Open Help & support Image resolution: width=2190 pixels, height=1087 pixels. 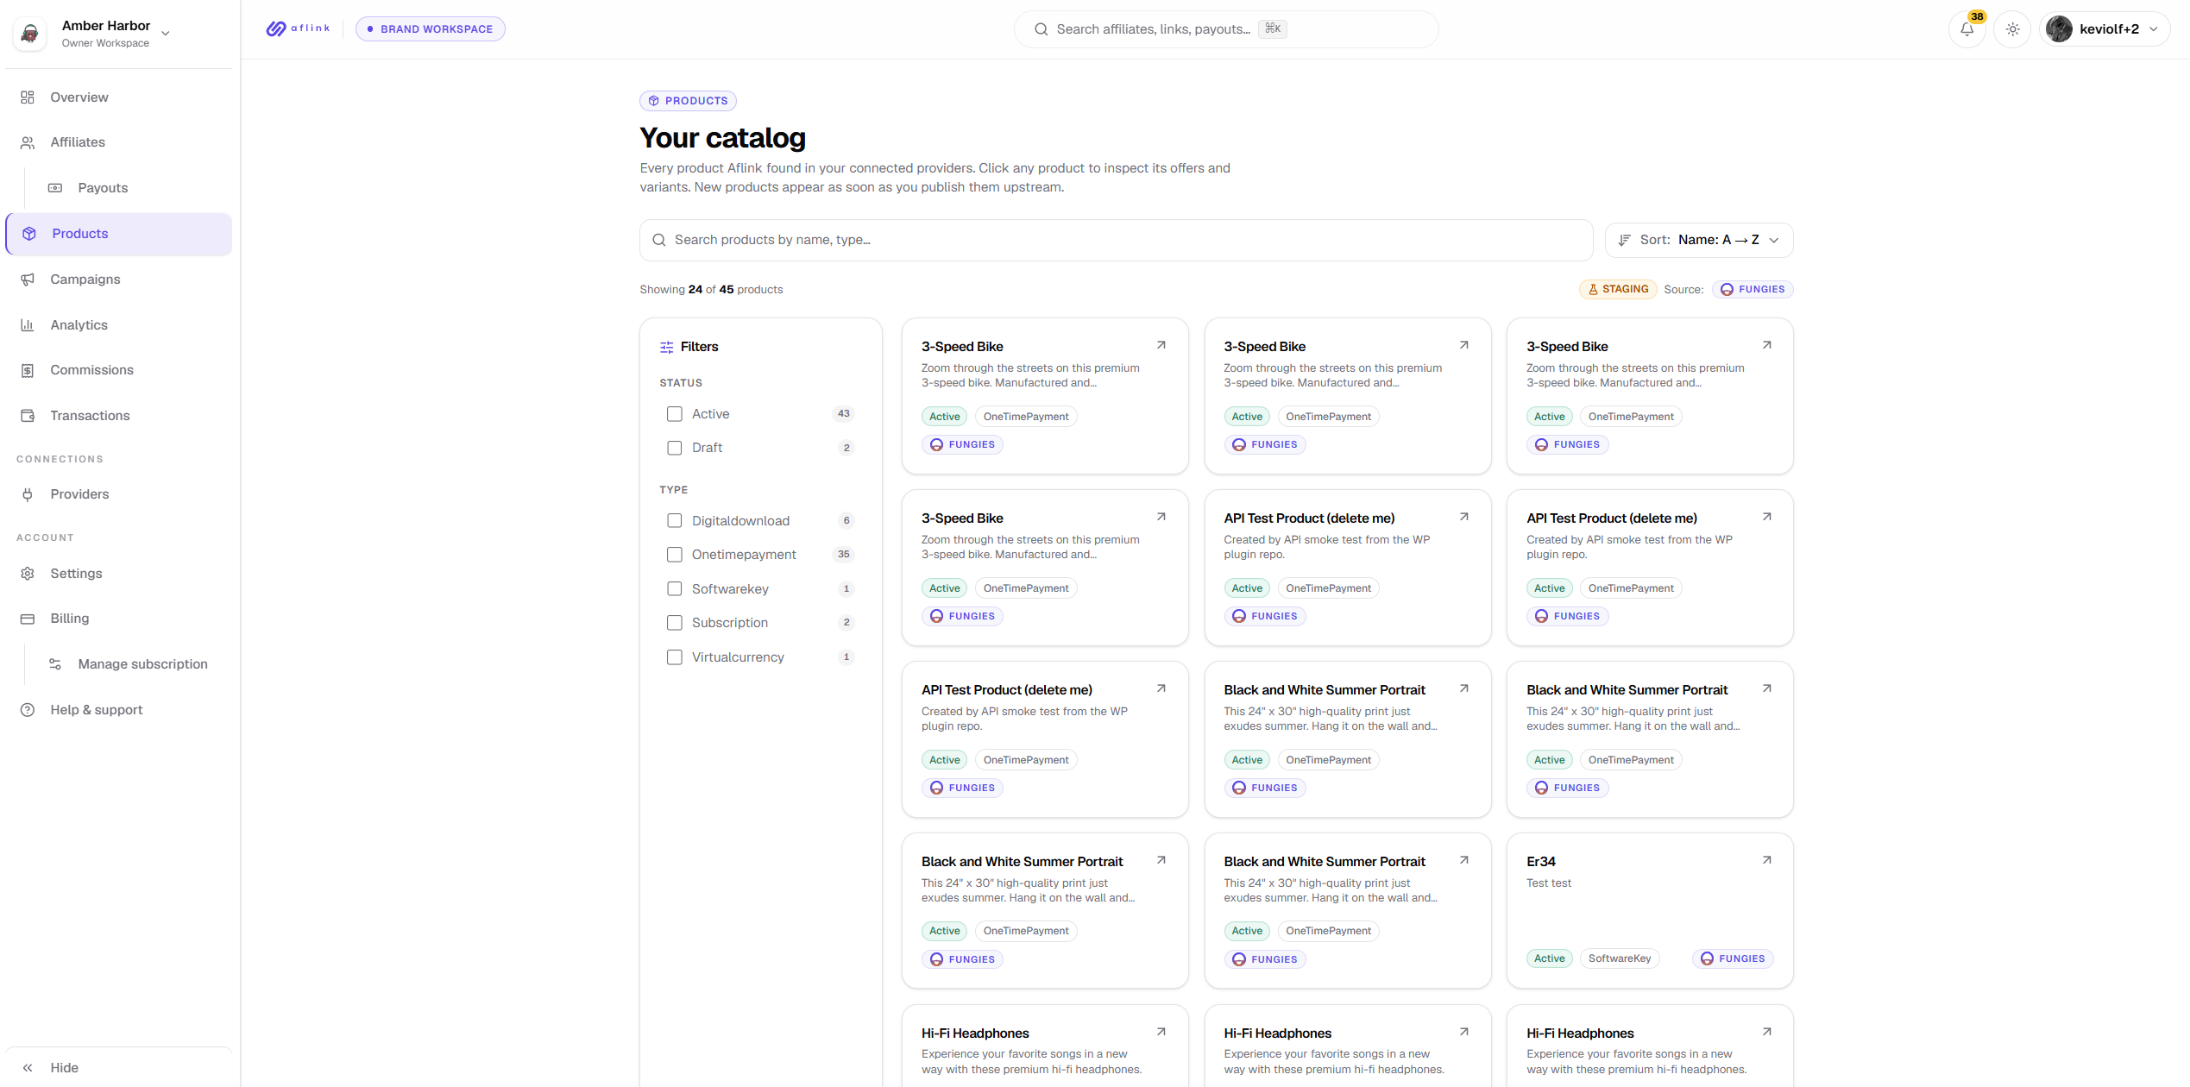119,710
